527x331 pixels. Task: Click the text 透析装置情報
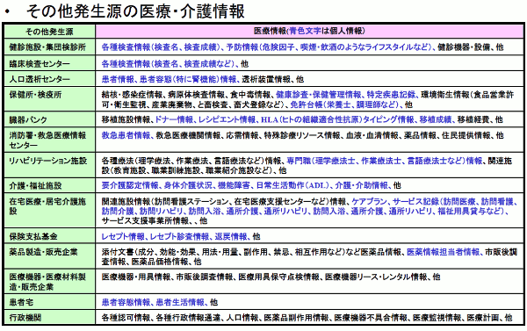click(x=266, y=79)
